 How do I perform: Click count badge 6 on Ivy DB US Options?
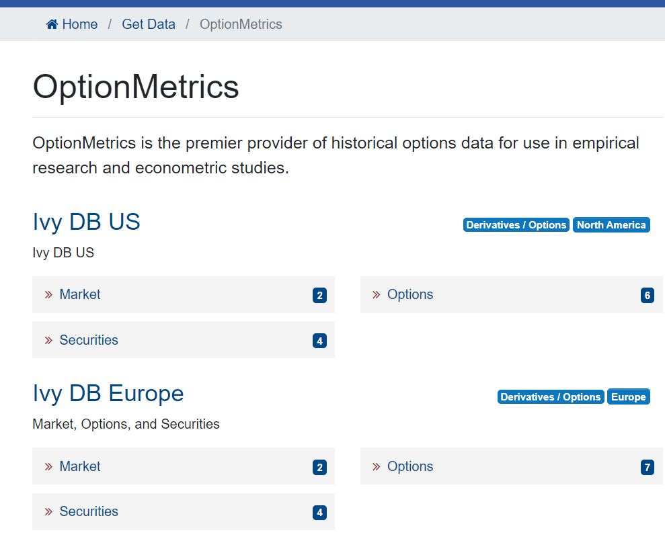648,296
